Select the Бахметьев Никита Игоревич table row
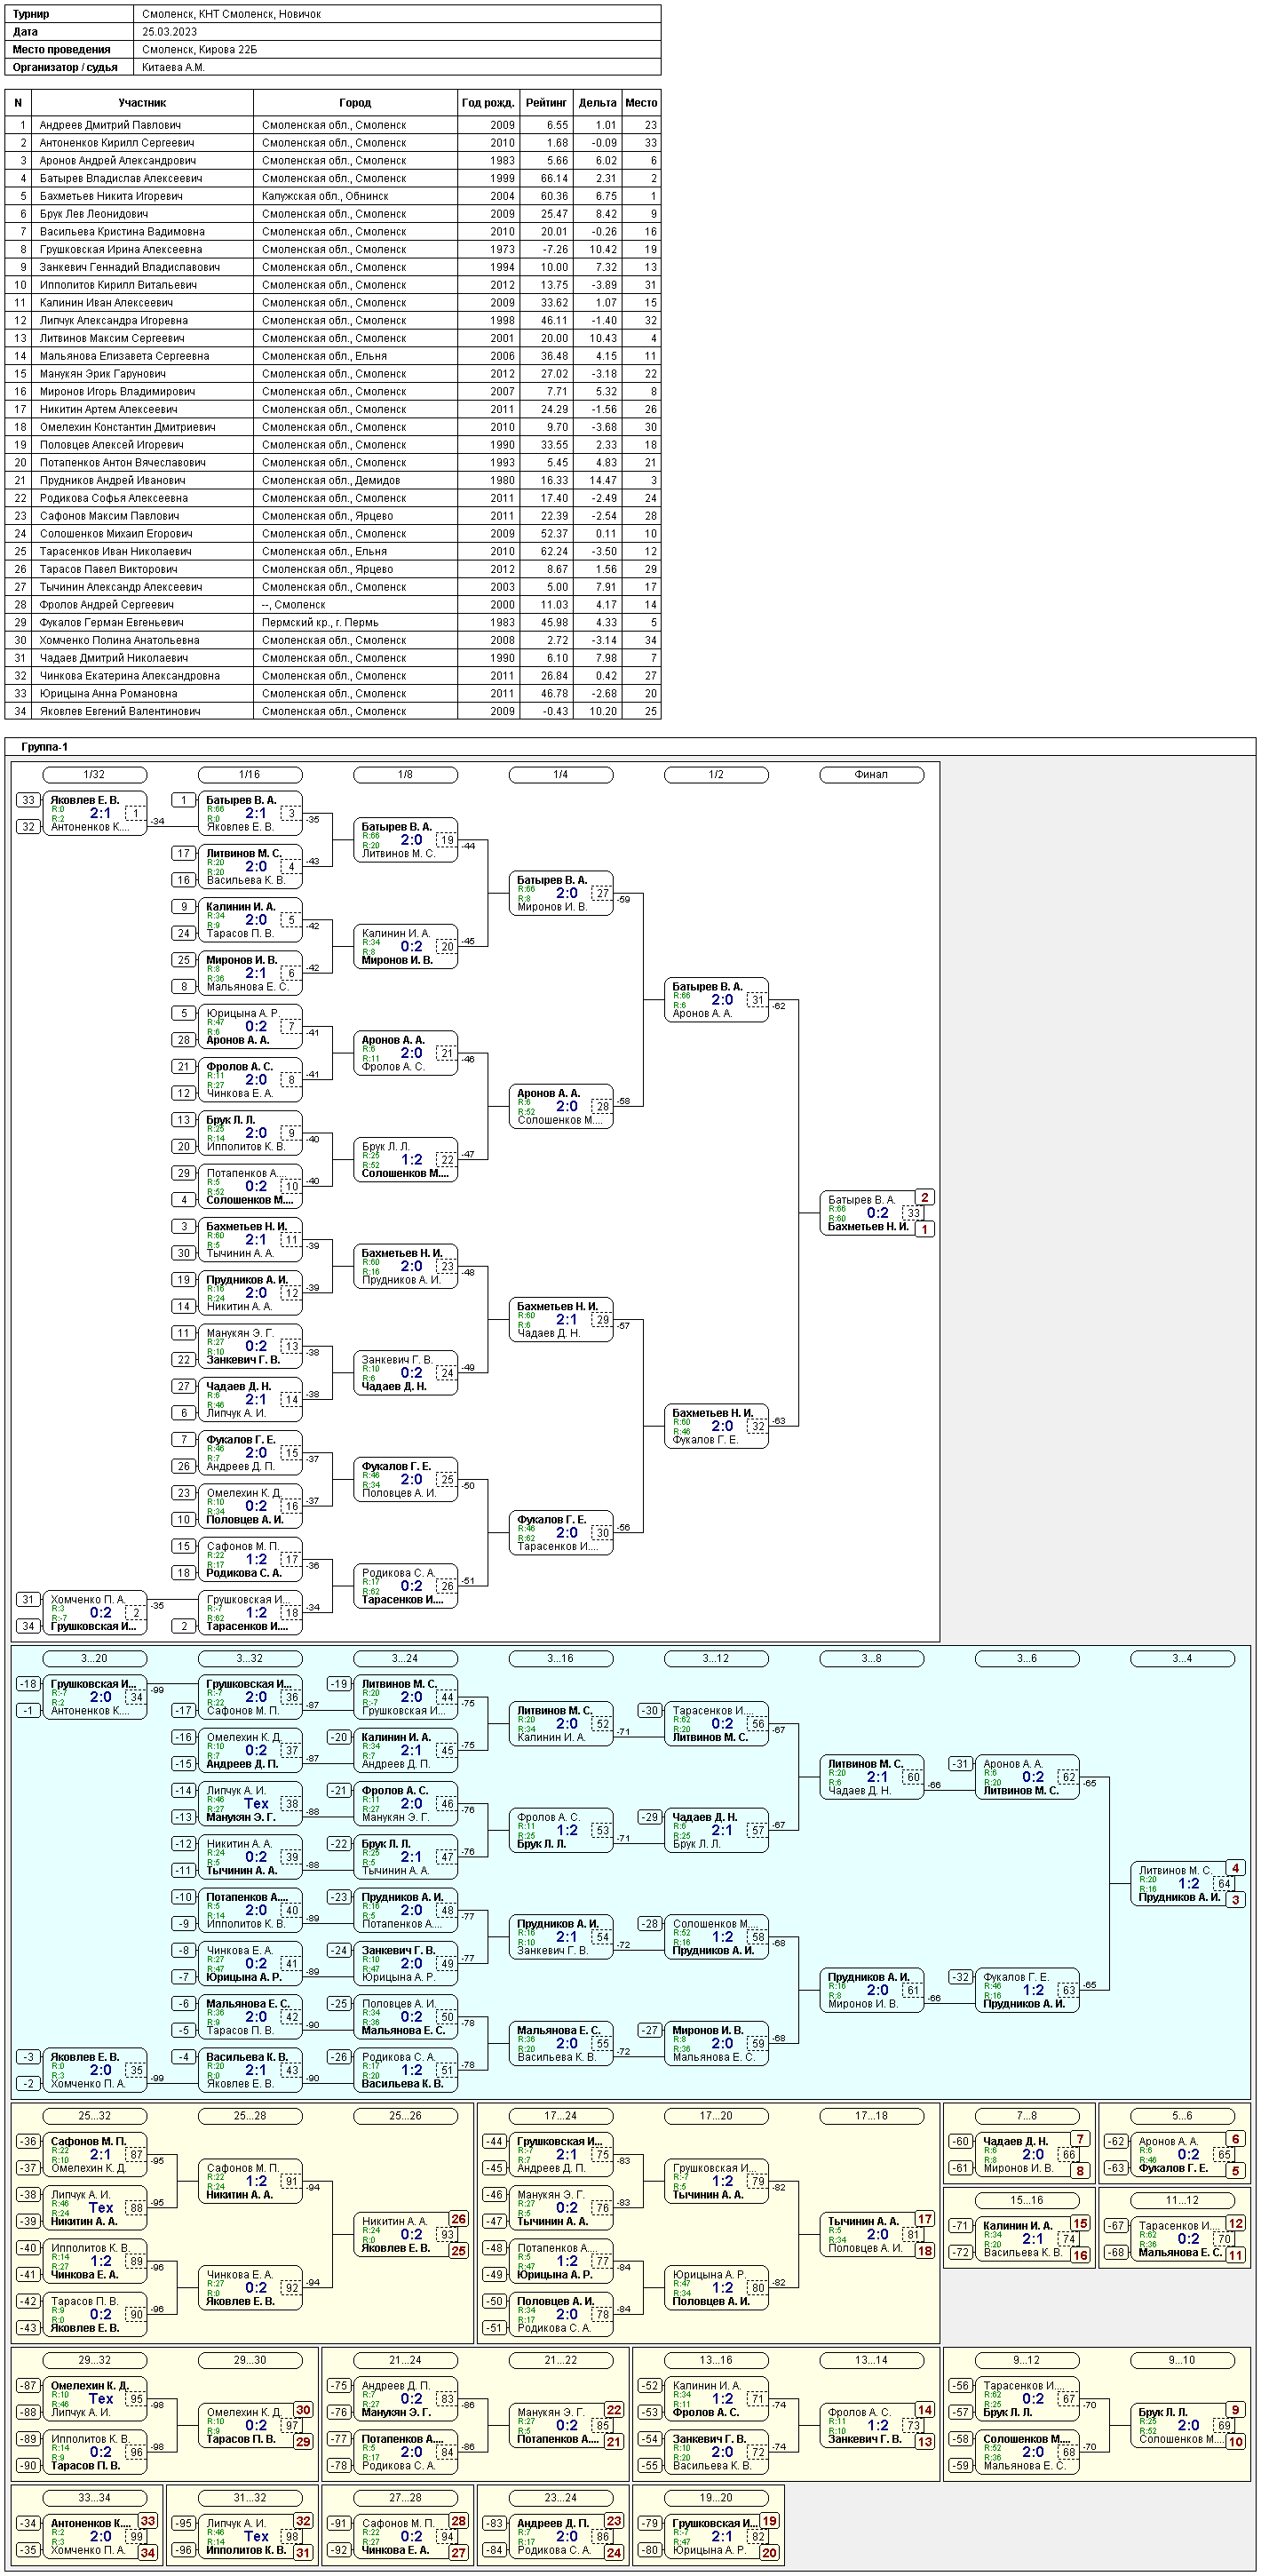Screen dimensions: 1261x2576 pyautogui.click(x=332, y=196)
